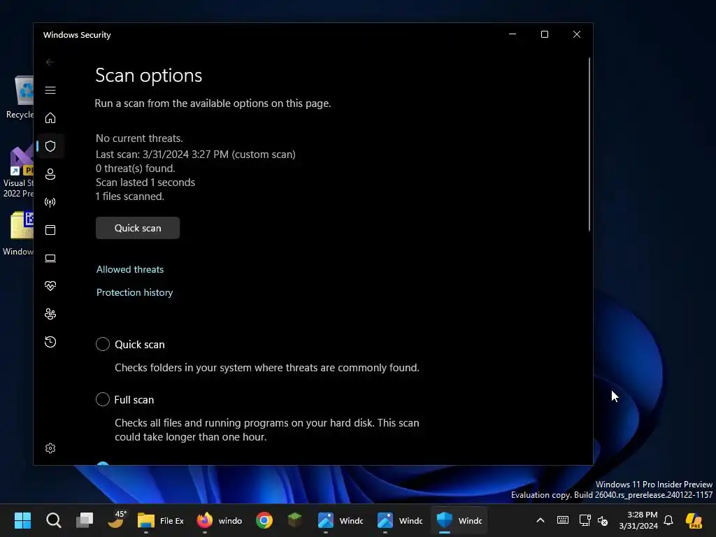716x537 pixels.
Task: Open taskbar Search
Action: click(53, 520)
